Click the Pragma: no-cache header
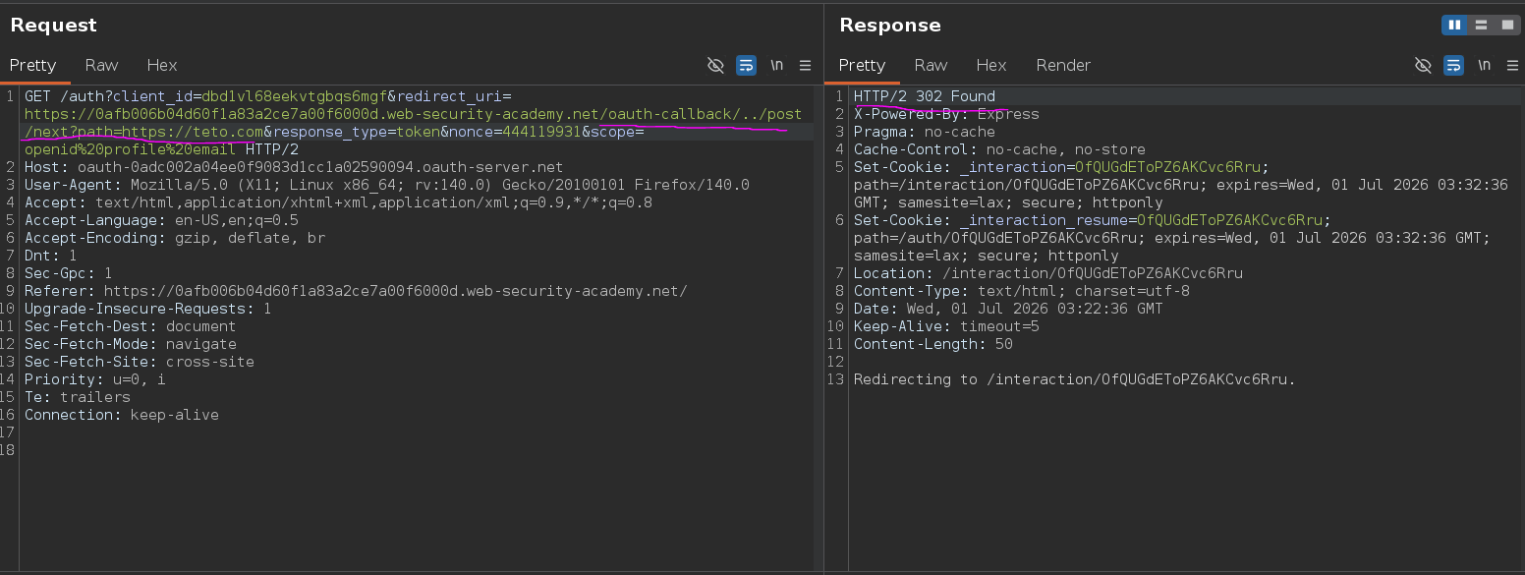The image size is (1525, 575). (x=924, y=132)
